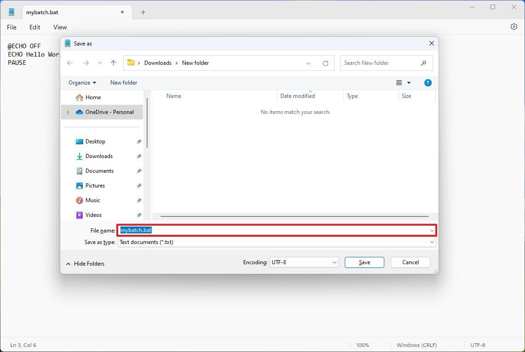Click the Save button
This screenshot has height=352, width=525.
tap(364, 262)
